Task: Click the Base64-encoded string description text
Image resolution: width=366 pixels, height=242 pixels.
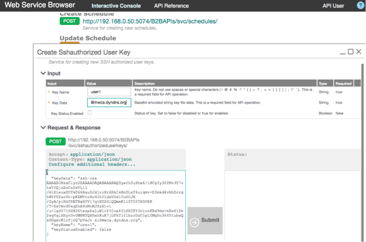Action: [198, 103]
